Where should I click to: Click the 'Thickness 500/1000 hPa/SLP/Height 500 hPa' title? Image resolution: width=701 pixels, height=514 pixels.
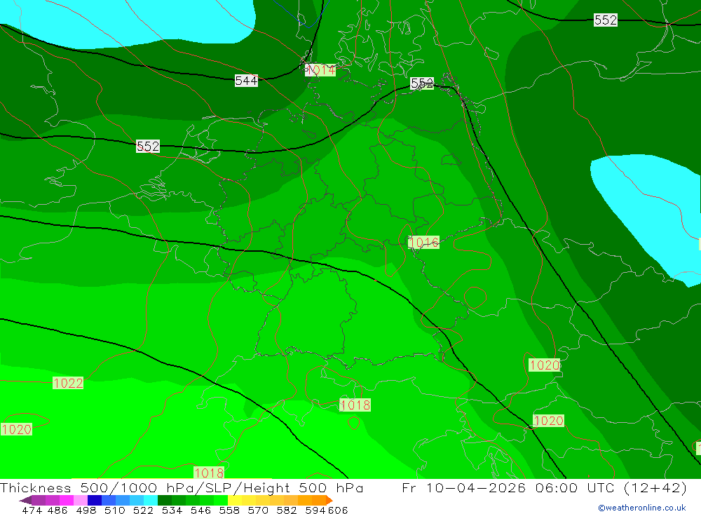click(182, 487)
